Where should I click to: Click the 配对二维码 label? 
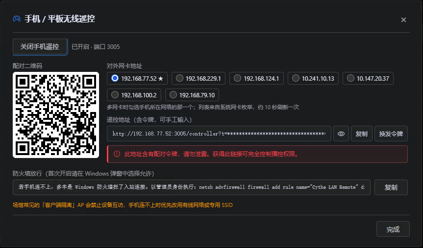click(27, 66)
